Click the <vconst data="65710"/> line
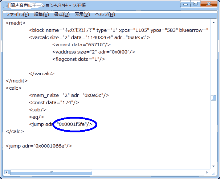This screenshot has width=220, height=179. (x=81, y=45)
